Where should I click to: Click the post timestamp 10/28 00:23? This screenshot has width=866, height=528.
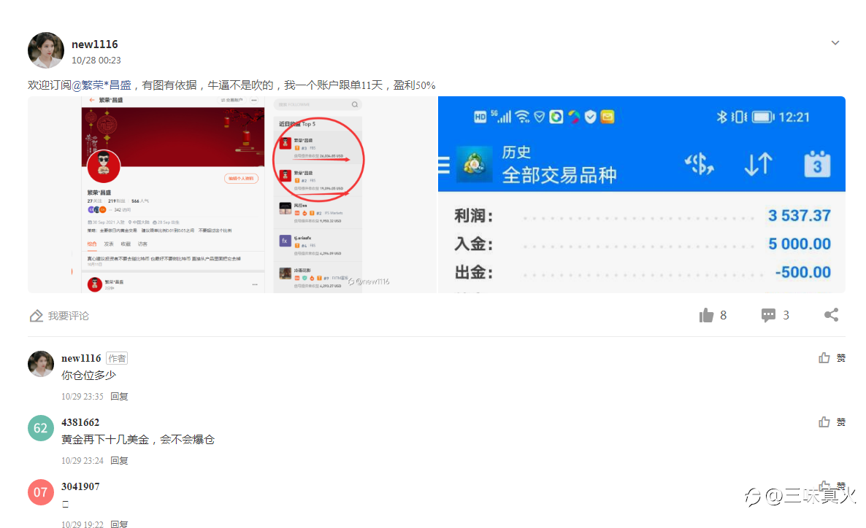(x=96, y=60)
